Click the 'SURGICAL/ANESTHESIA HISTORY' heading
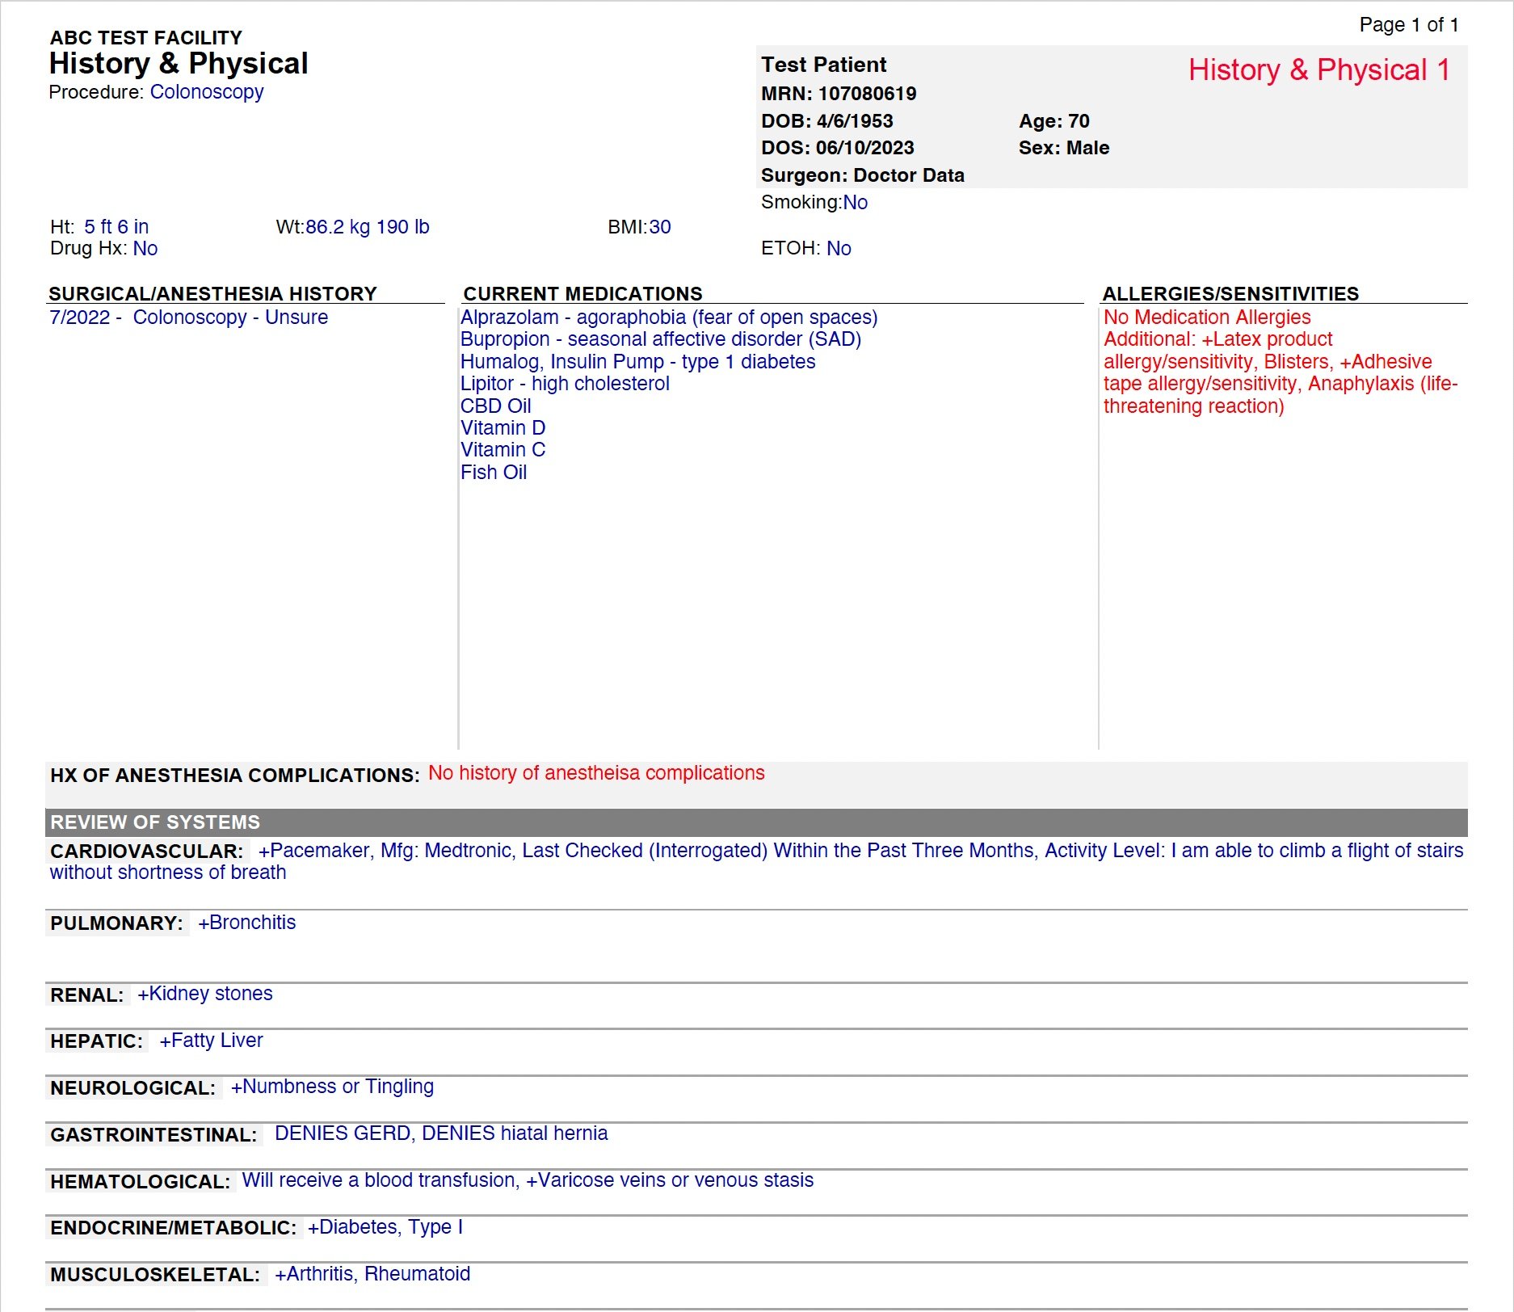The width and height of the screenshot is (1514, 1312). tap(213, 293)
